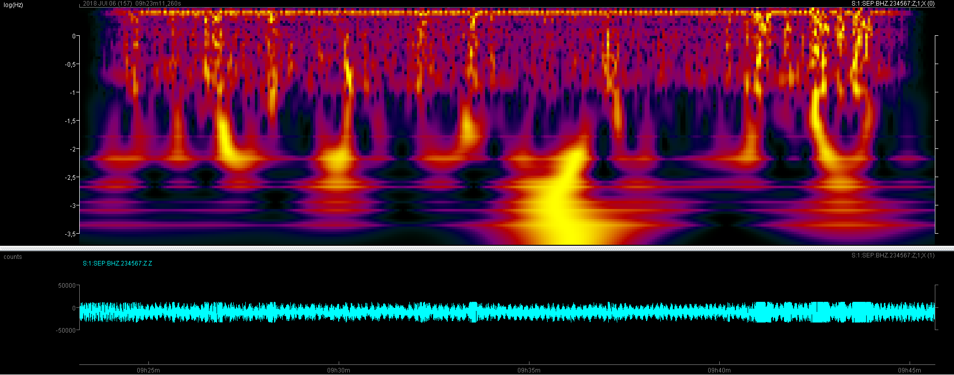The height and width of the screenshot is (375, 954).
Task: Click the cyan S:1:SEP:BHZ trace name label
Action: (x=117, y=263)
